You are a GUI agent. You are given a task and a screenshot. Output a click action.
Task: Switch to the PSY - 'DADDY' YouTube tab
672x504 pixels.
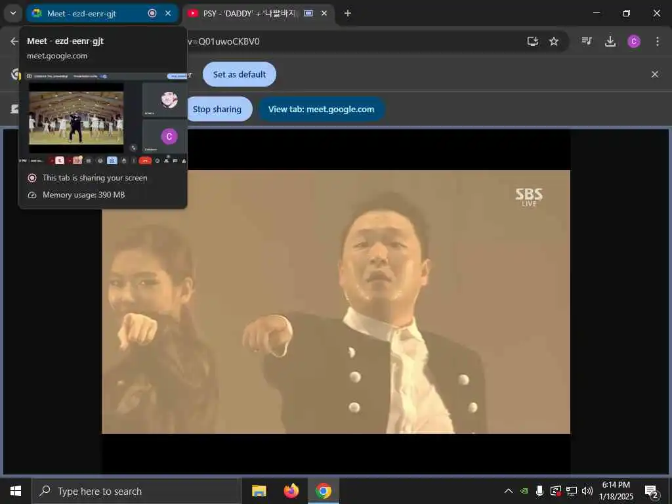[x=259, y=13]
